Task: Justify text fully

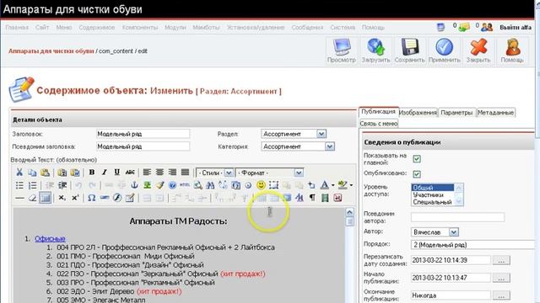Action: click(186, 173)
